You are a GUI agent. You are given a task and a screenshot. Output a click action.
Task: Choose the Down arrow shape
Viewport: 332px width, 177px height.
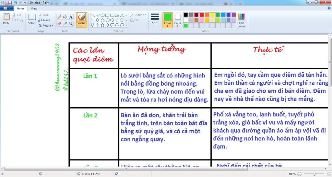92,25
